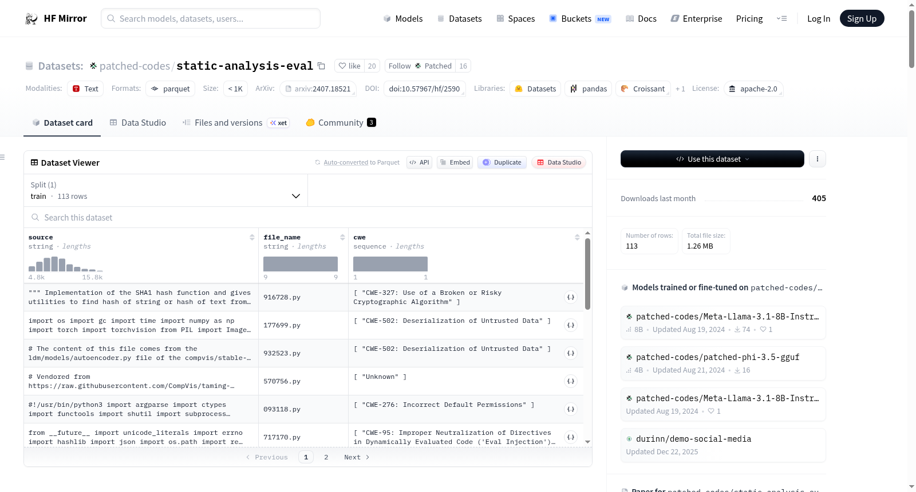This screenshot has height=492, width=916.
Task: Copy dataset name with the copy icon
Action: tap(321, 66)
